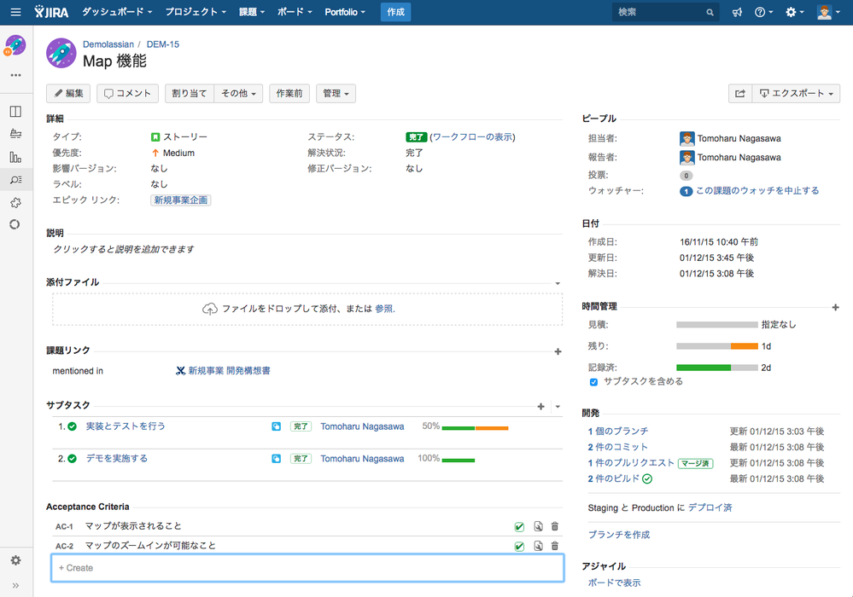Open subtask 実装とテストを行う
The image size is (853, 597).
coord(126,426)
